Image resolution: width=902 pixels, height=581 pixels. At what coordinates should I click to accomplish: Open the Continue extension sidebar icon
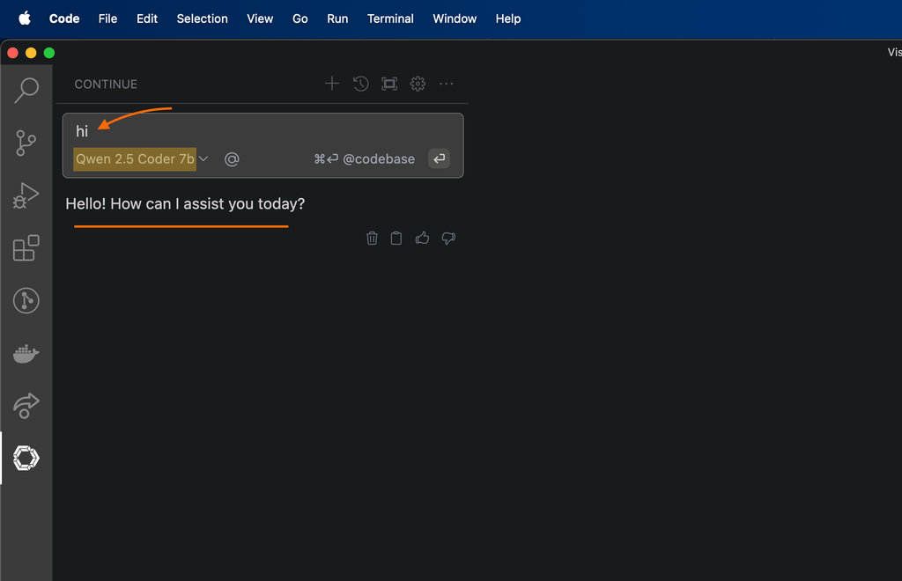[x=26, y=458]
